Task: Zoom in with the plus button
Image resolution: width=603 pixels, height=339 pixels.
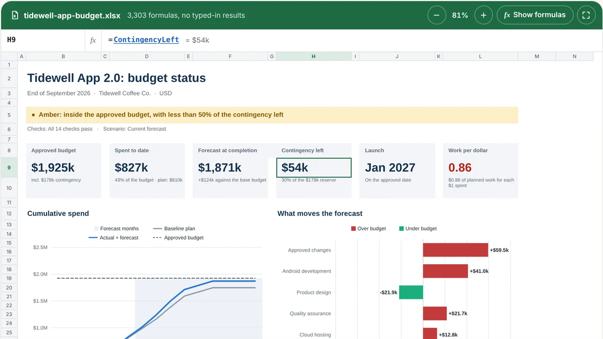Action: coord(483,15)
